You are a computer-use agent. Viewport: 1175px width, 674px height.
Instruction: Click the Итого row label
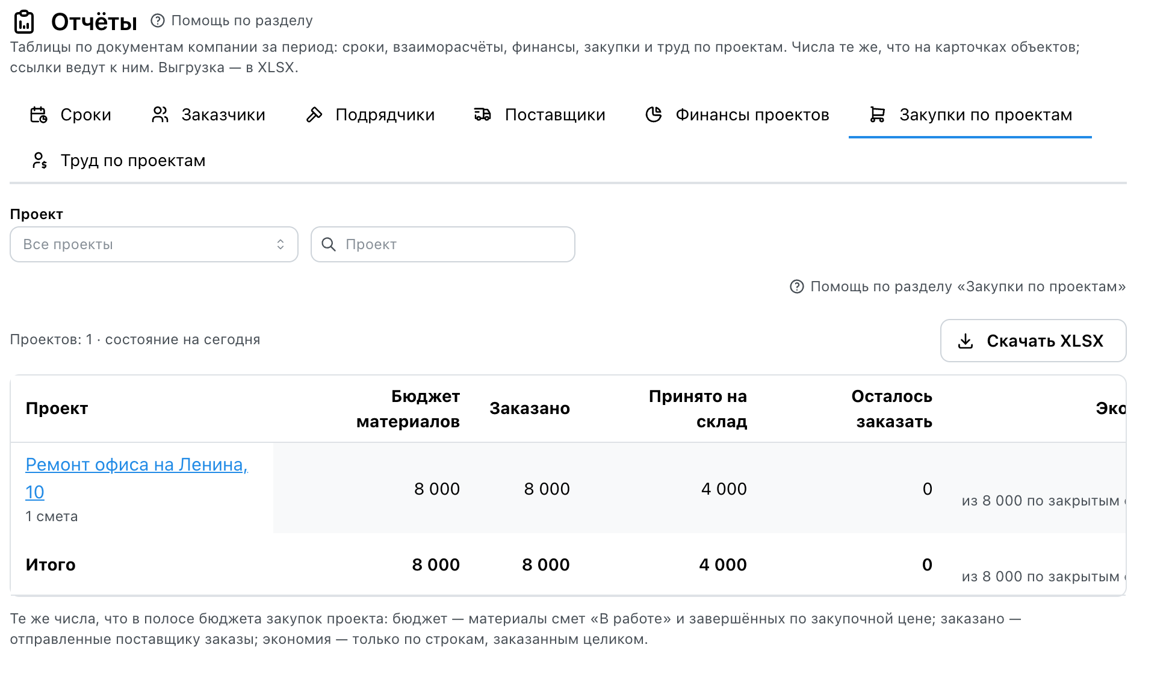point(51,564)
